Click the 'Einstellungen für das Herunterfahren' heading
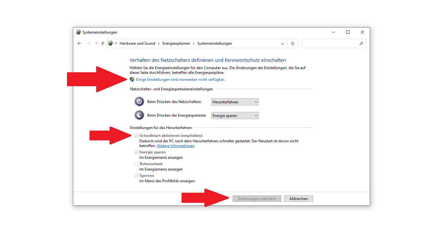436x245 pixels. [161, 128]
